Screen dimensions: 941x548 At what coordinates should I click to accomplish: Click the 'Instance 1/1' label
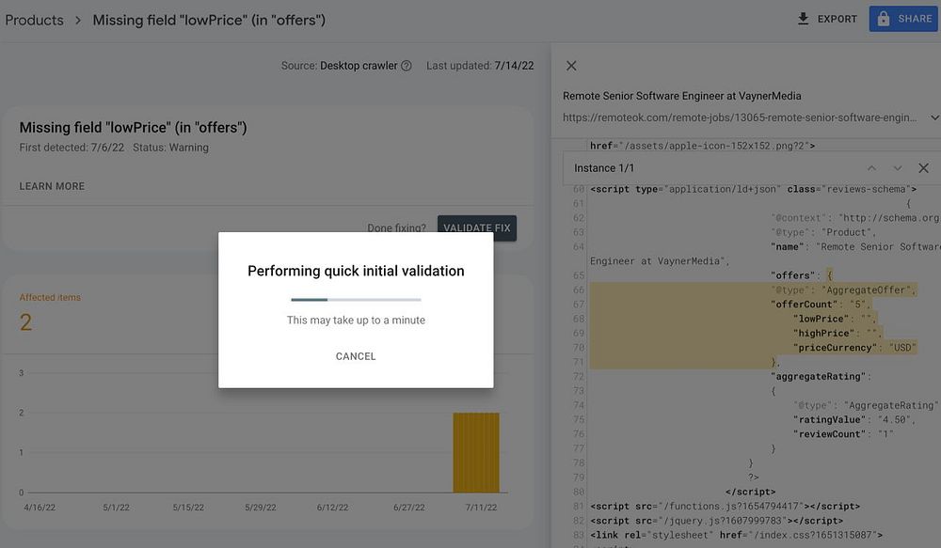click(604, 168)
